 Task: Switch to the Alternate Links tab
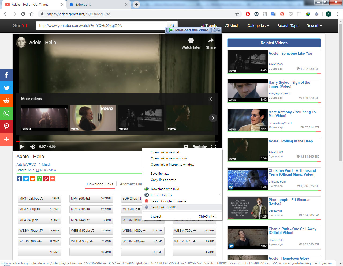[131, 184]
